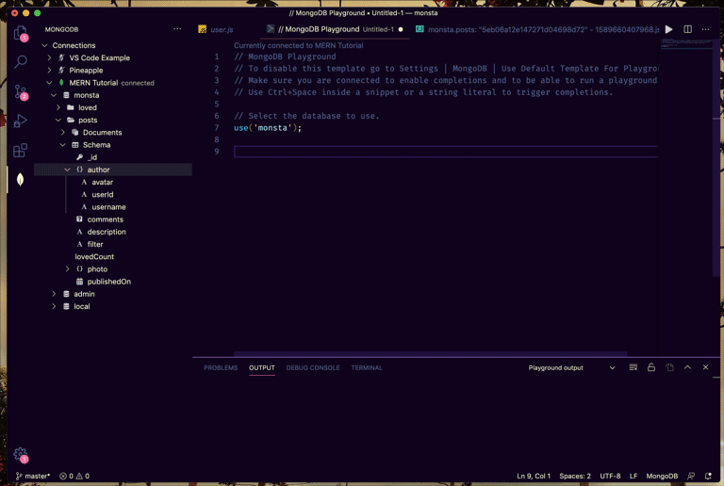The width and height of the screenshot is (724, 486).
Task: Open the Playground output channel dropdown
Action: (x=571, y=367)
